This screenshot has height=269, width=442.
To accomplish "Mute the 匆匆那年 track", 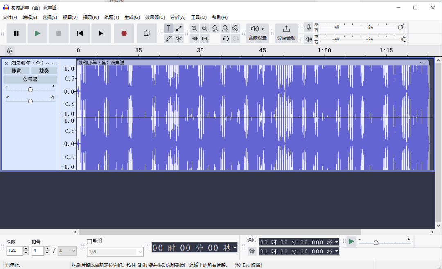I will point(16,70).
